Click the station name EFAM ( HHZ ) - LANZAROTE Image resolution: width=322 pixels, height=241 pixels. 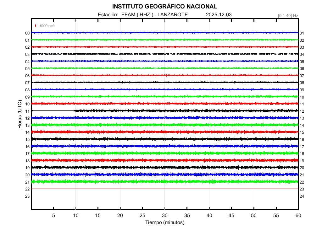point(154,15)
